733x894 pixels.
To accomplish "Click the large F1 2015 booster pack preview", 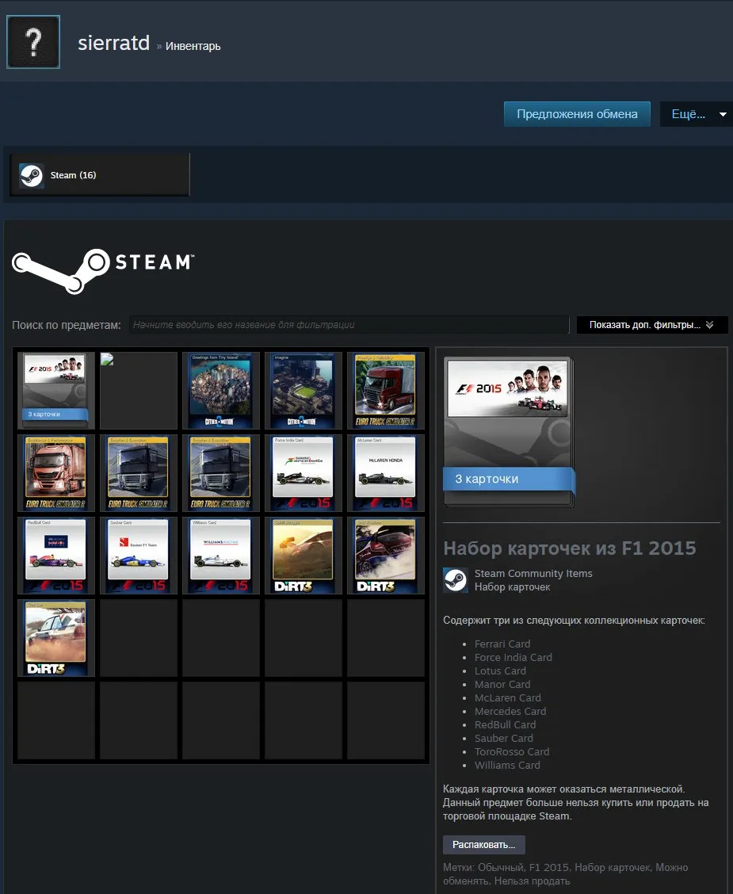I will [509, 432].
